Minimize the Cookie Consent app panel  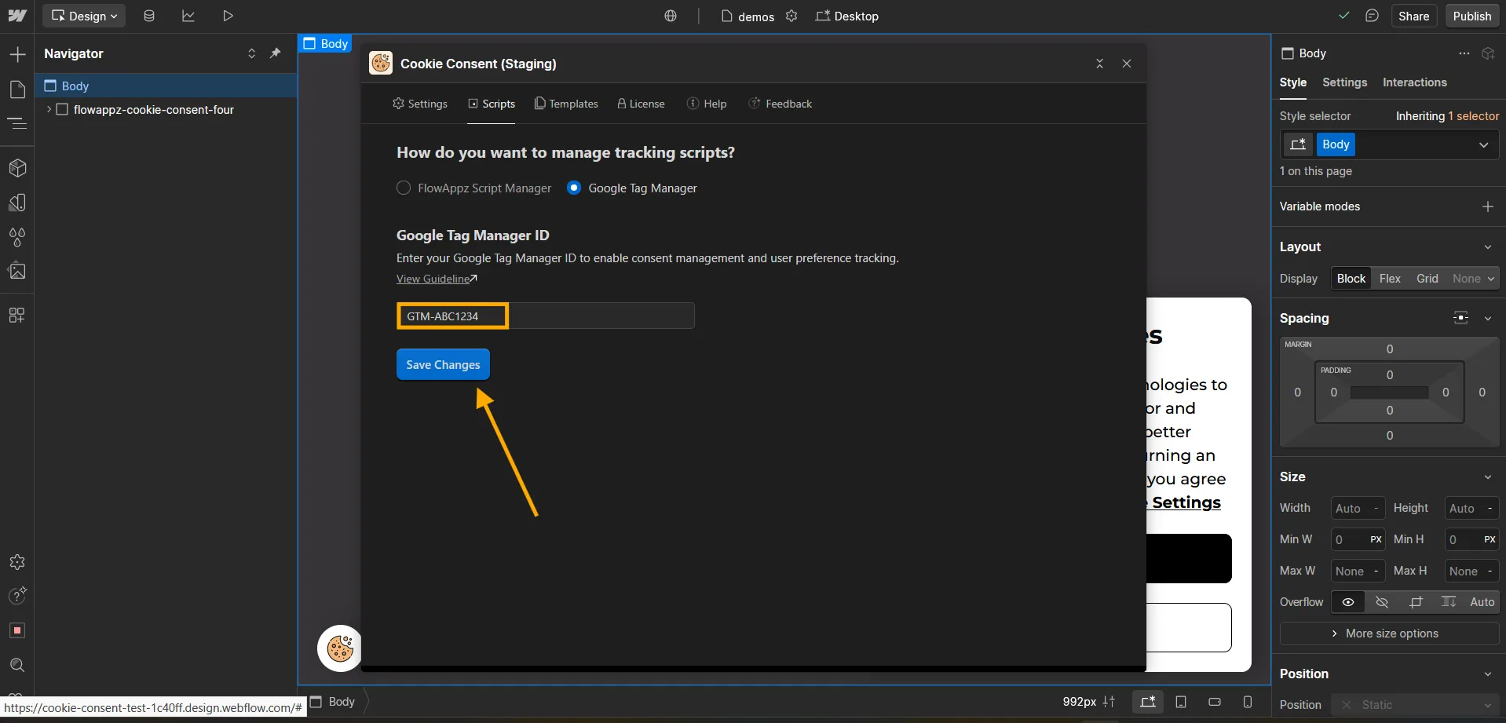pos(1099,64)
